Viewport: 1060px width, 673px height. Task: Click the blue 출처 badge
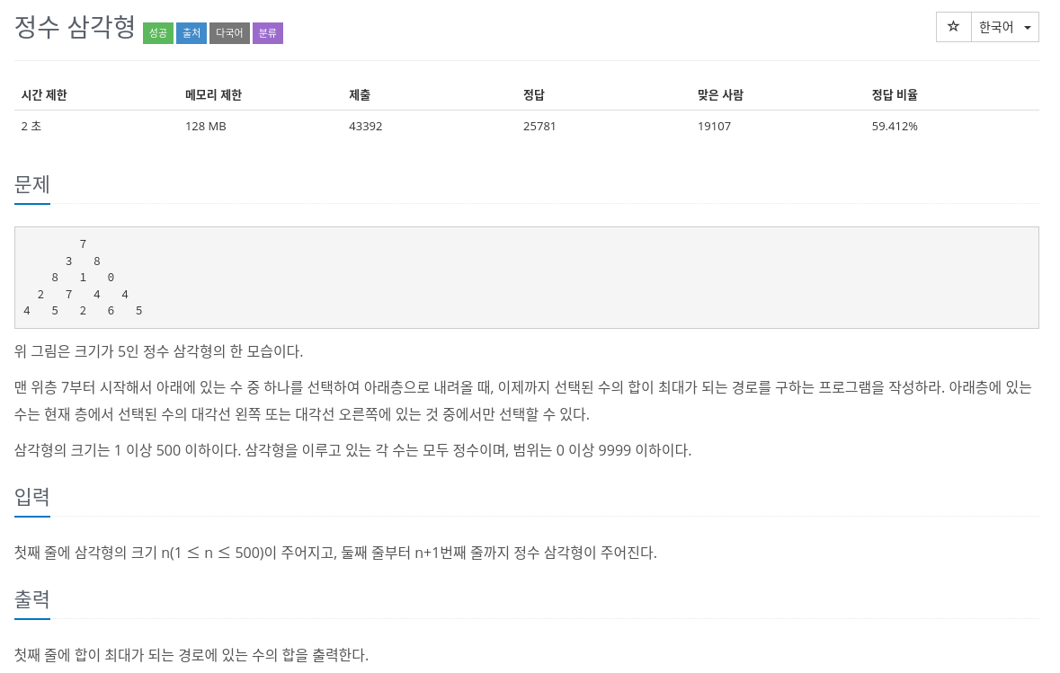click(192, 33)
